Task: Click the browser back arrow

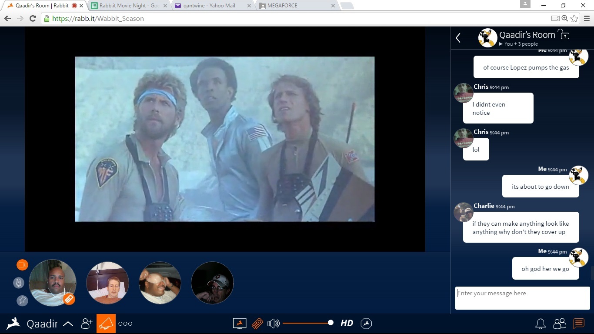Action: [7, 18]
